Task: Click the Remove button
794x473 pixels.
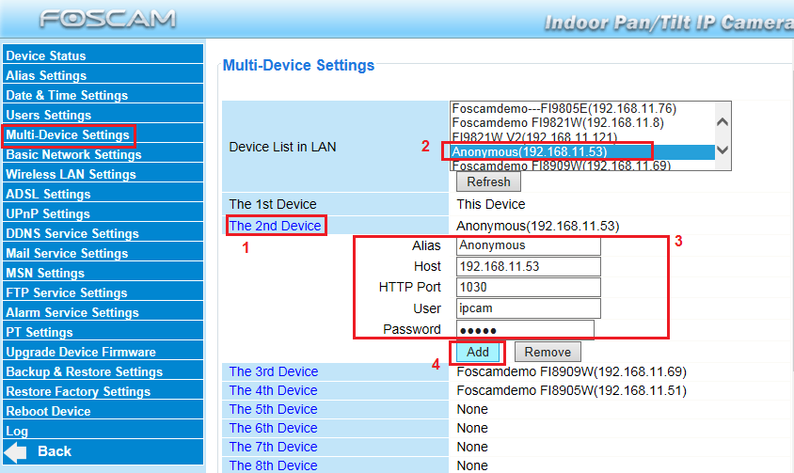Action: coord(548,352)
